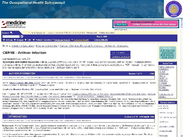Click the vertical scrollbar down arrow
Viewport: 183px width, 137px height.
181,135
